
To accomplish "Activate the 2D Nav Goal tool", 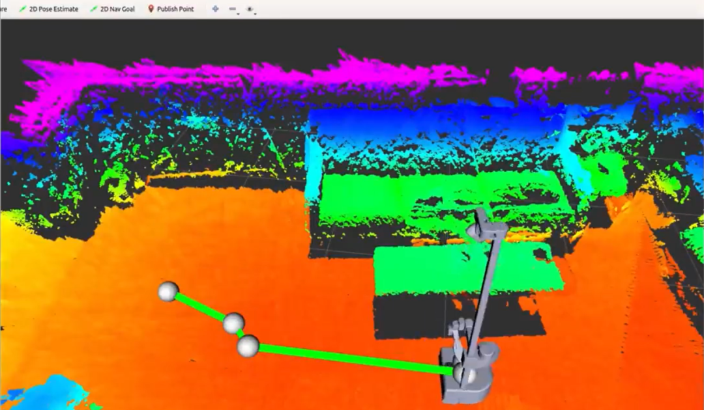I will click(x=113, y=9).
